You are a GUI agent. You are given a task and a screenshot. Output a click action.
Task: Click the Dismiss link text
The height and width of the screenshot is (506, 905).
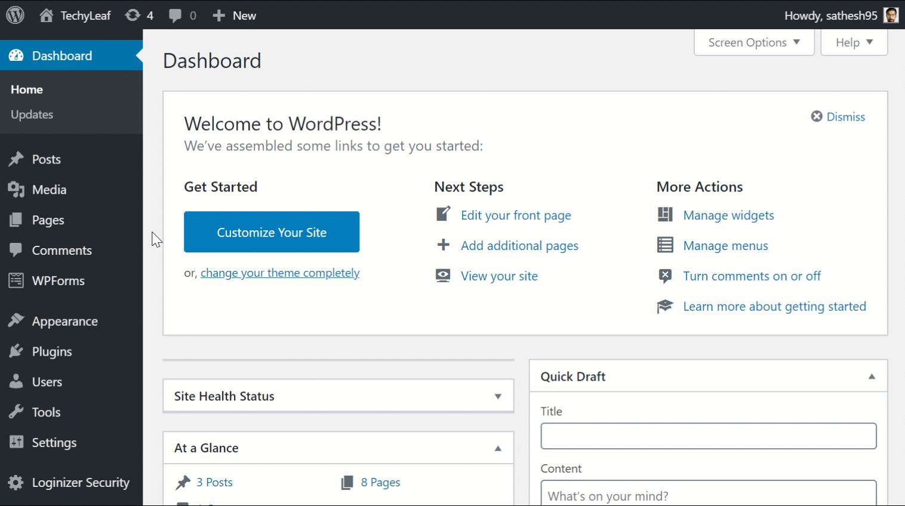845,117
